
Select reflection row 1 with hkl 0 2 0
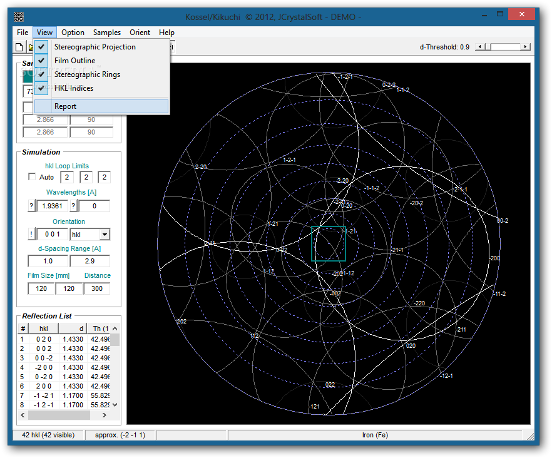(x=64, y=339)
